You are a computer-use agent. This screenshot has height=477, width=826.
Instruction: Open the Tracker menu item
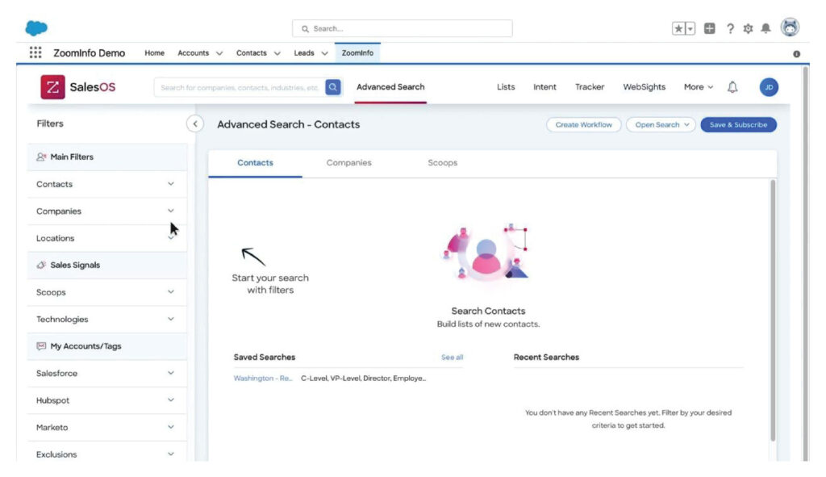590,87
